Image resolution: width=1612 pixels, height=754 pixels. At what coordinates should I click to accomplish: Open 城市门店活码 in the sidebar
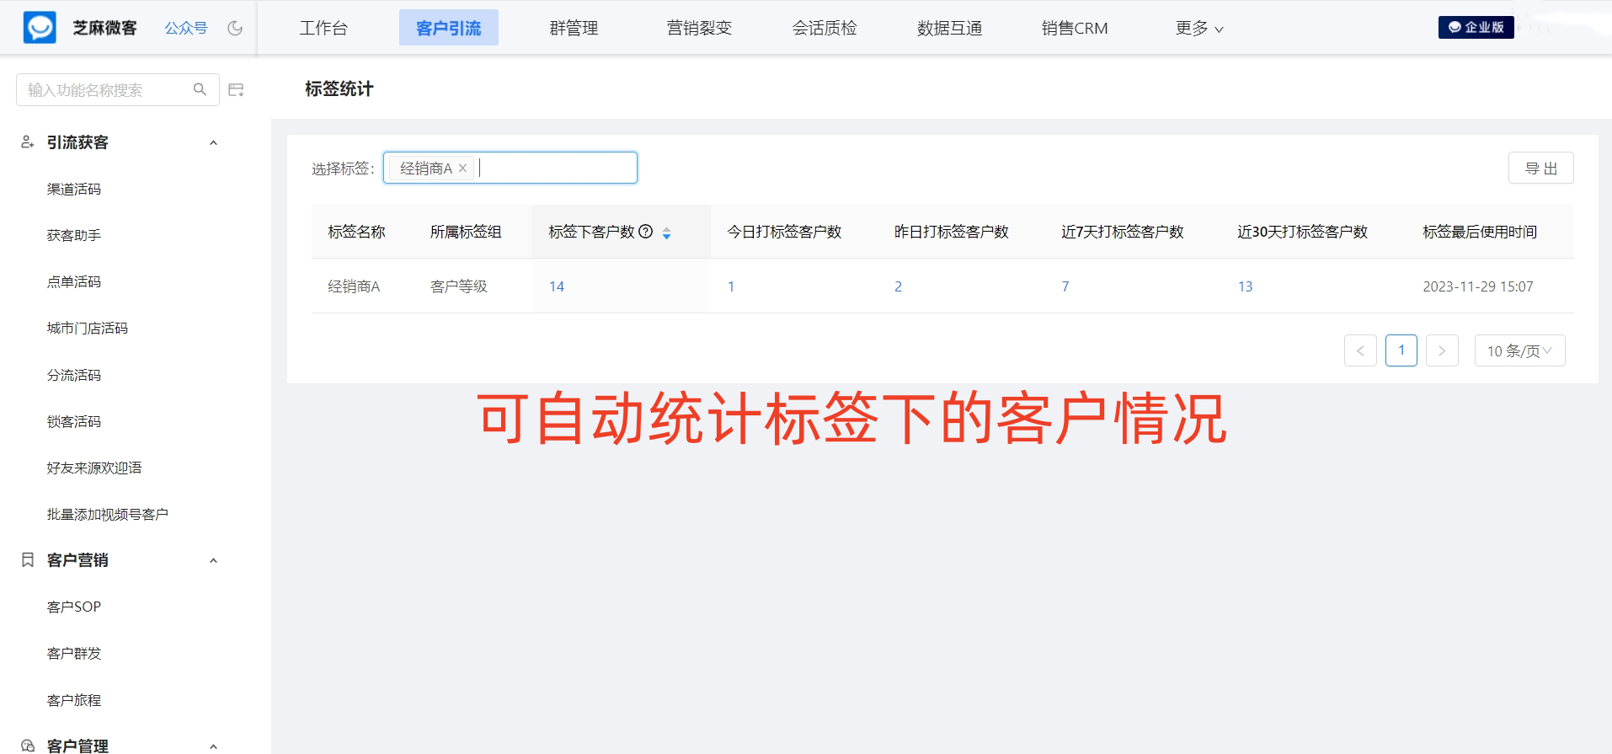(88, 328)
